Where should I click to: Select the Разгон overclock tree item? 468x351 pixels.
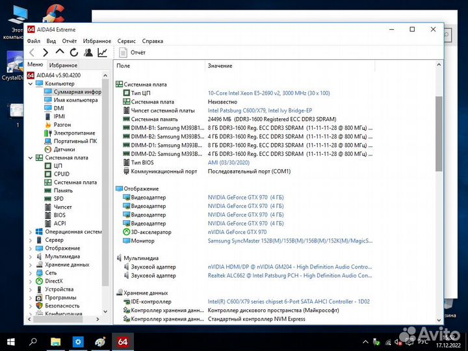tap(62, 125)
